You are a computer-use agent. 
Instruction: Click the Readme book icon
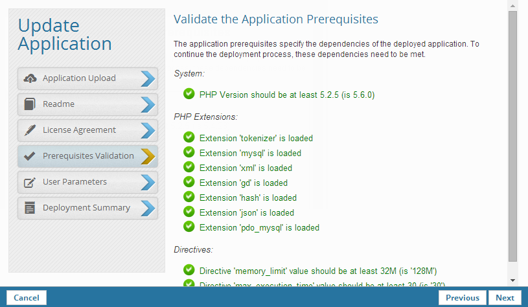coord(30,104)
